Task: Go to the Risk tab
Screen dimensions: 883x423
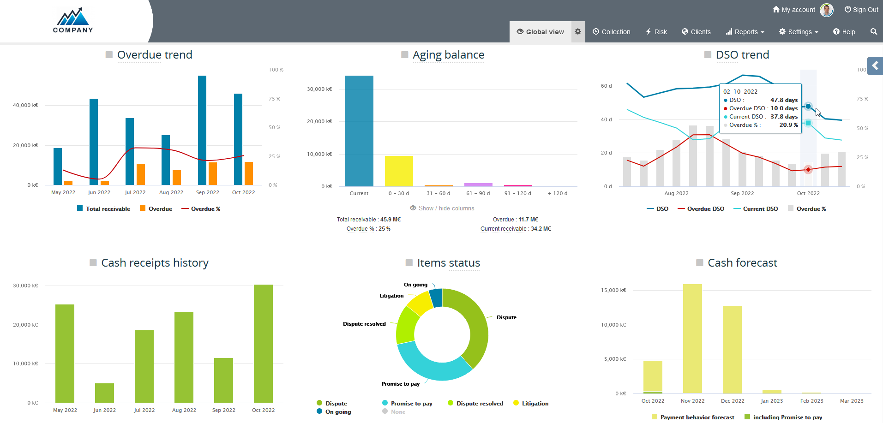Action: pos(656,32)
